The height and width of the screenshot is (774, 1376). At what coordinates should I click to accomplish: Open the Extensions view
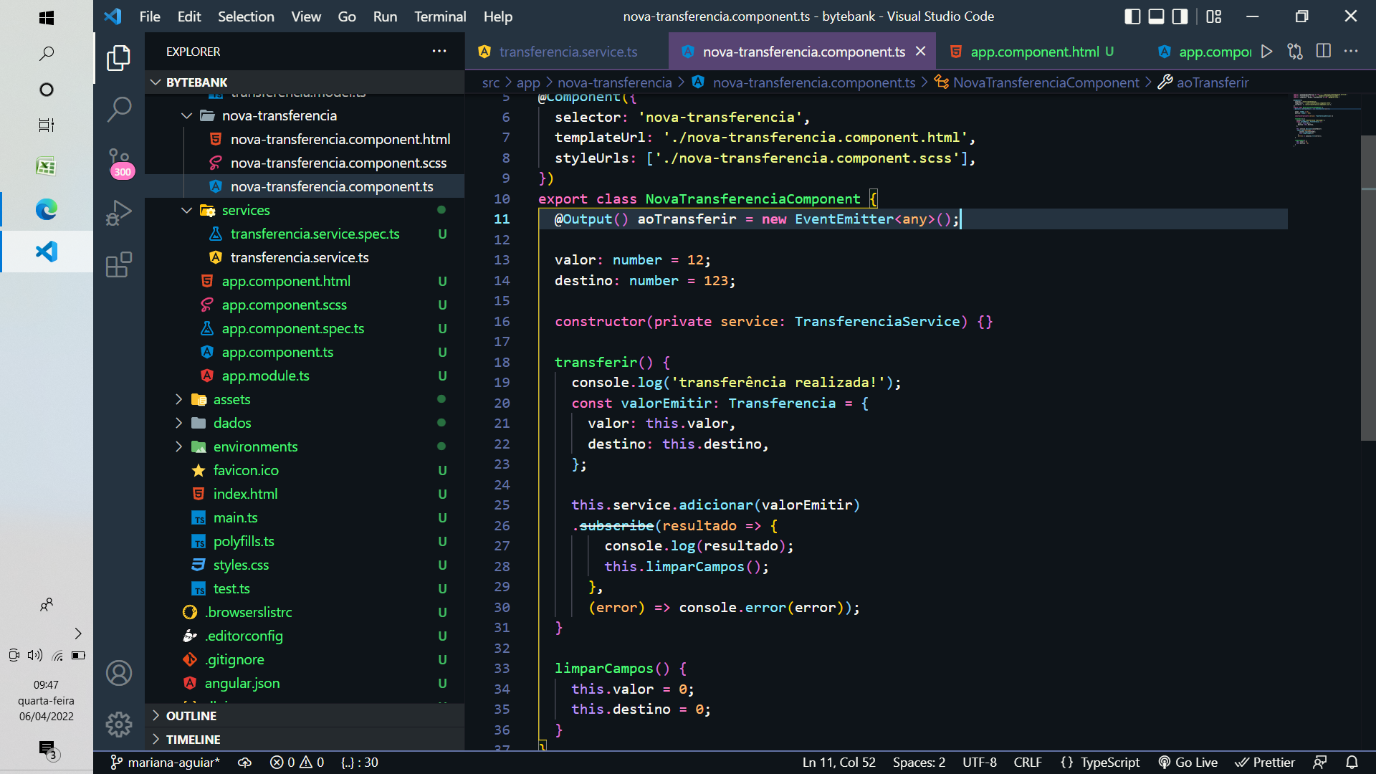(x=119, y=264)
